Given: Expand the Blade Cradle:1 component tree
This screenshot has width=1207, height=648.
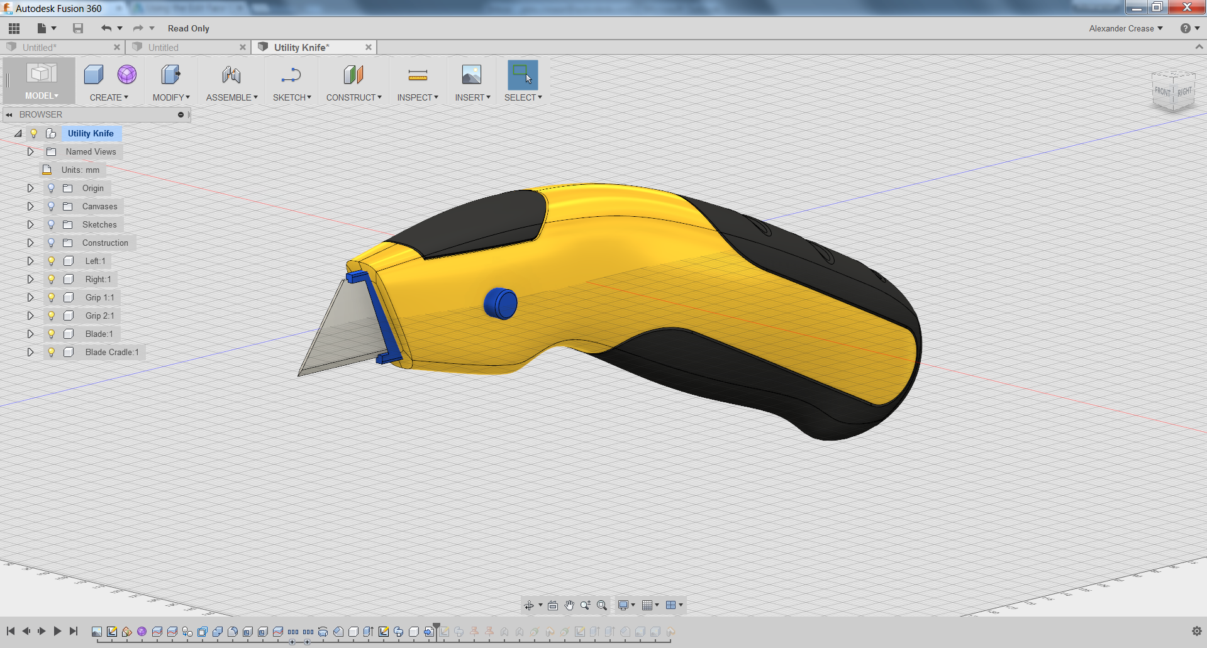Looking at the screenshot, I should (30, 352).
